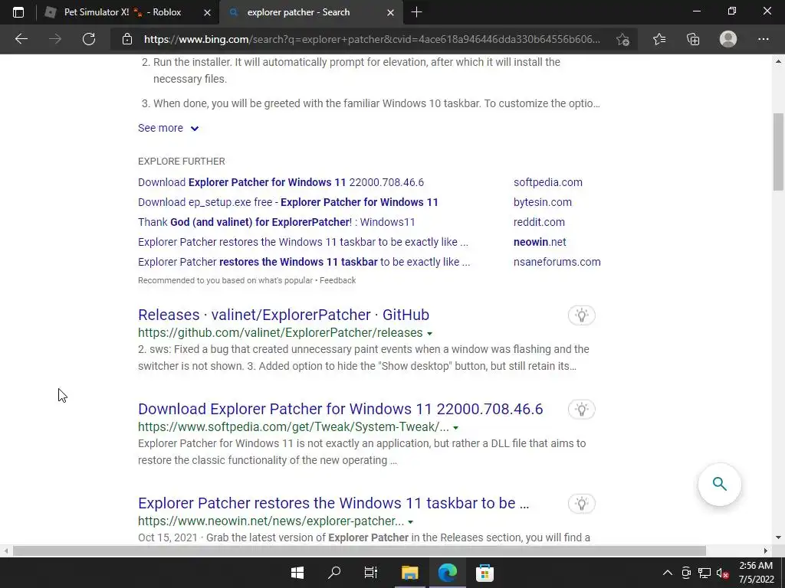
Task: Expand See more in the answer box
Action: coord(168,128)
